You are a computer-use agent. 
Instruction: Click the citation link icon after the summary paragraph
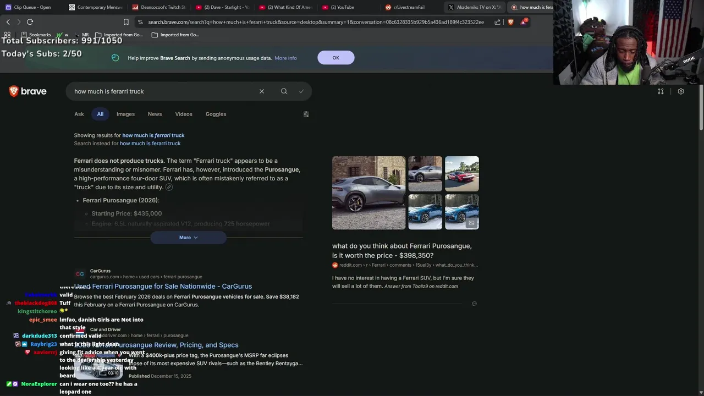[x=169, y=187]
